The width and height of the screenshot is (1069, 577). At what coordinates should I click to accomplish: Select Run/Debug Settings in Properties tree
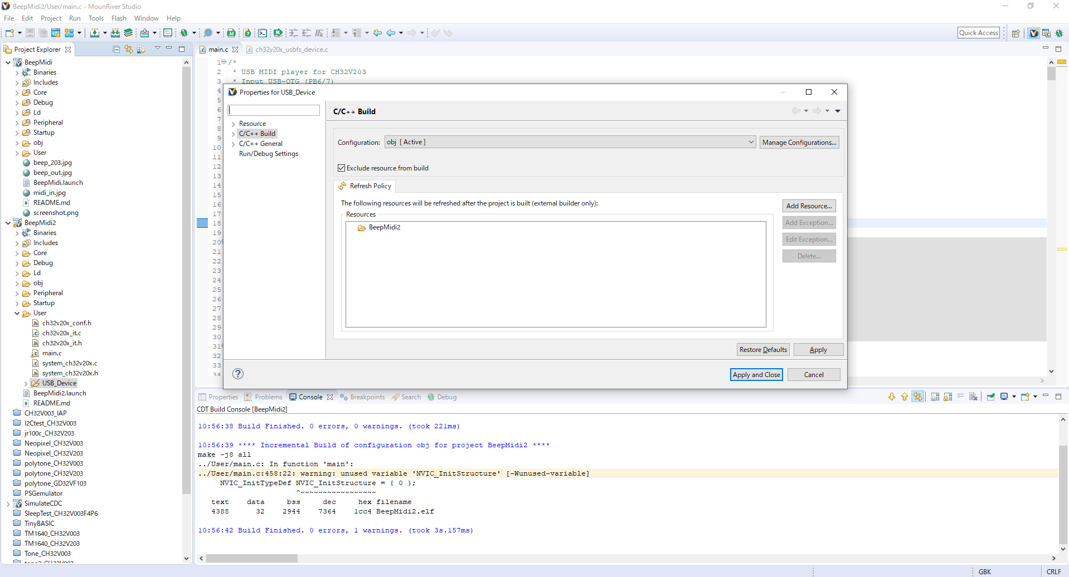pos(269,154)
